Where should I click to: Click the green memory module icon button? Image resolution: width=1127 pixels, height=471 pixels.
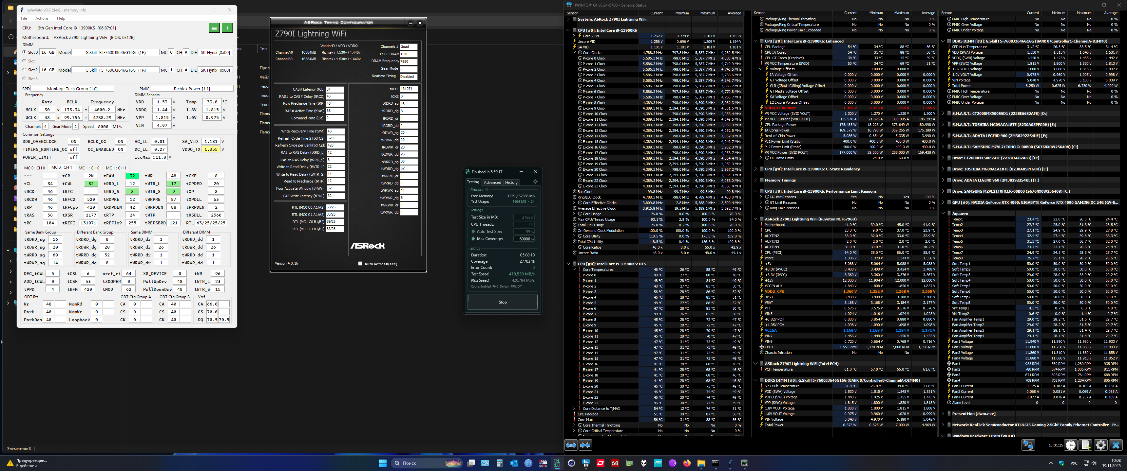(214, 28)
